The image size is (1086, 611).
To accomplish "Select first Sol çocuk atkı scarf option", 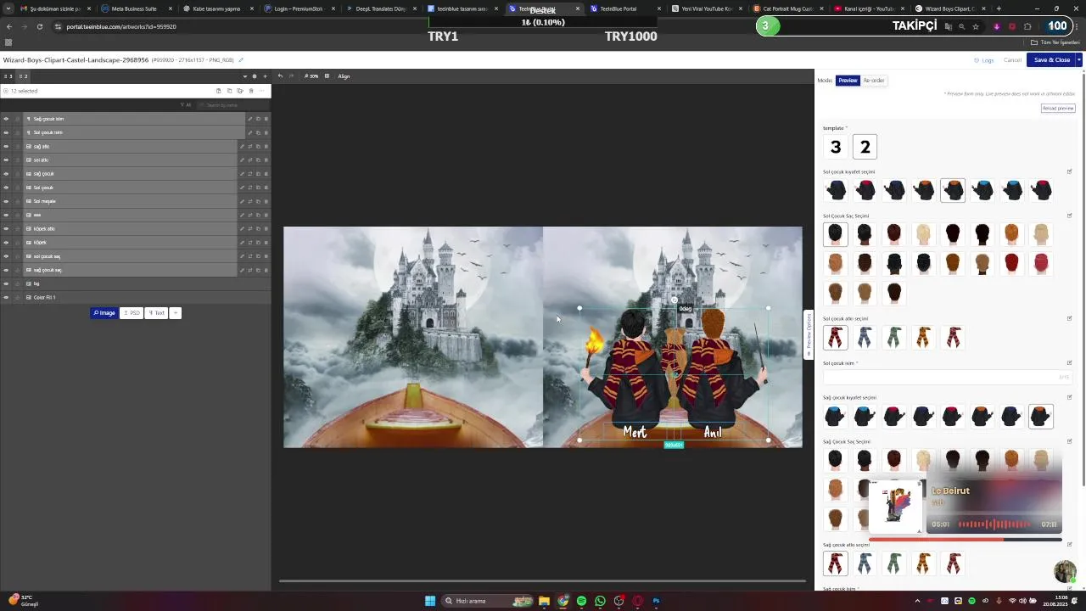I will [836, 338].
